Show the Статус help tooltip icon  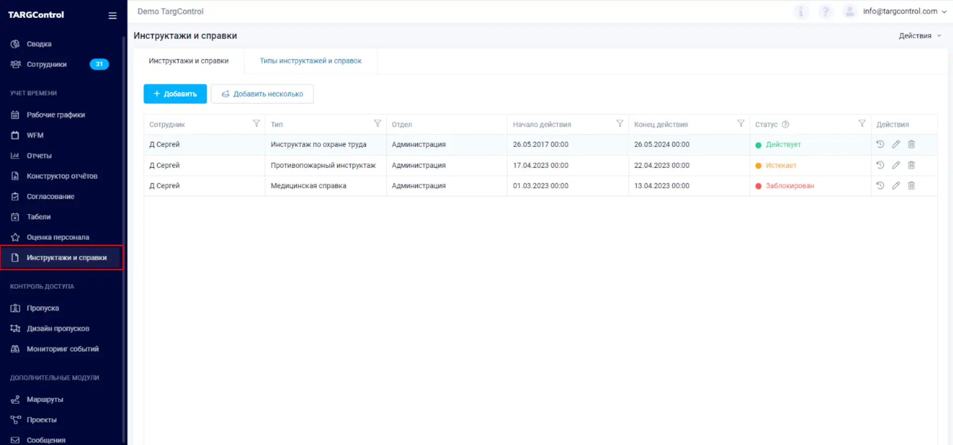tap(785, 125)
